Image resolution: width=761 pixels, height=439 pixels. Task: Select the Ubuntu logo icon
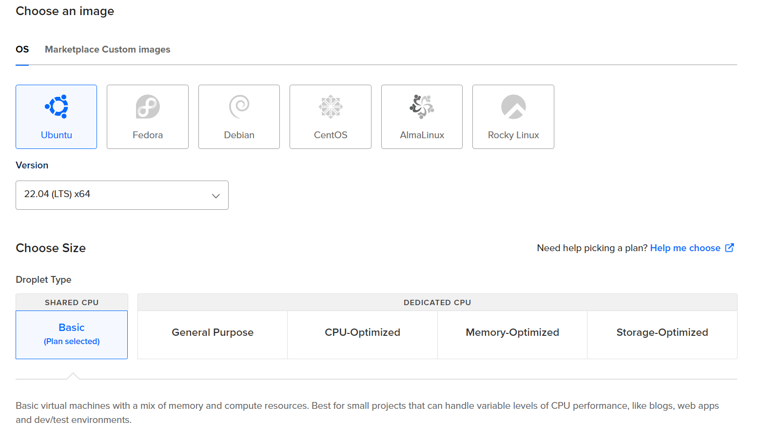[x=57, y=107]
